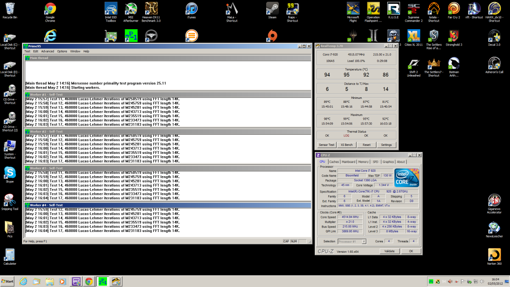Open the Options menu in Prime95
The height and width of the screenshot is (287, 510).
pyautogui.click(x=62, y=51)
